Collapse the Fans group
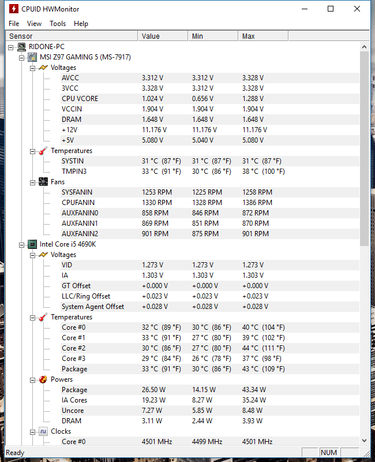Viewport: 375px width, 462px height. (x=33, y=182)
